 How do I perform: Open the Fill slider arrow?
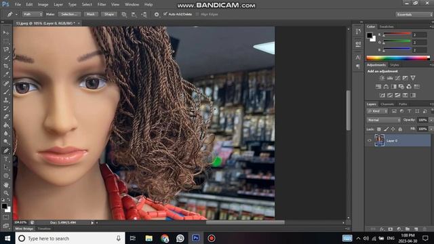click(x=431, y=129)
